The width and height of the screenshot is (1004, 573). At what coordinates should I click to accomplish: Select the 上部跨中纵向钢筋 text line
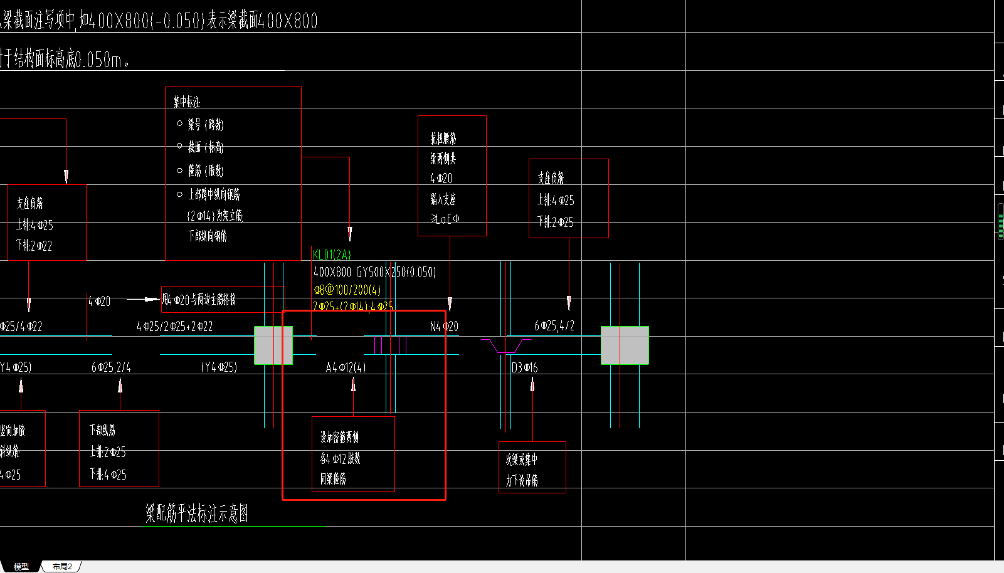[x=214, y=194]
